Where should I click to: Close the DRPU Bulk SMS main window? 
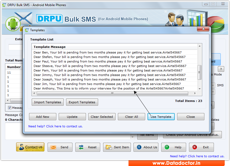pos(223,4)
